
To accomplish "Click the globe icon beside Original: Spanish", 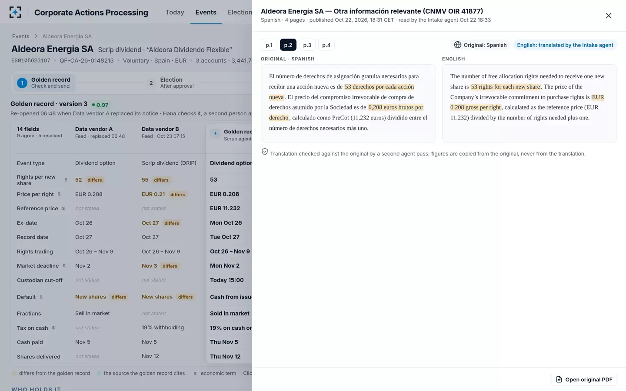I will (x=457, y=45).
